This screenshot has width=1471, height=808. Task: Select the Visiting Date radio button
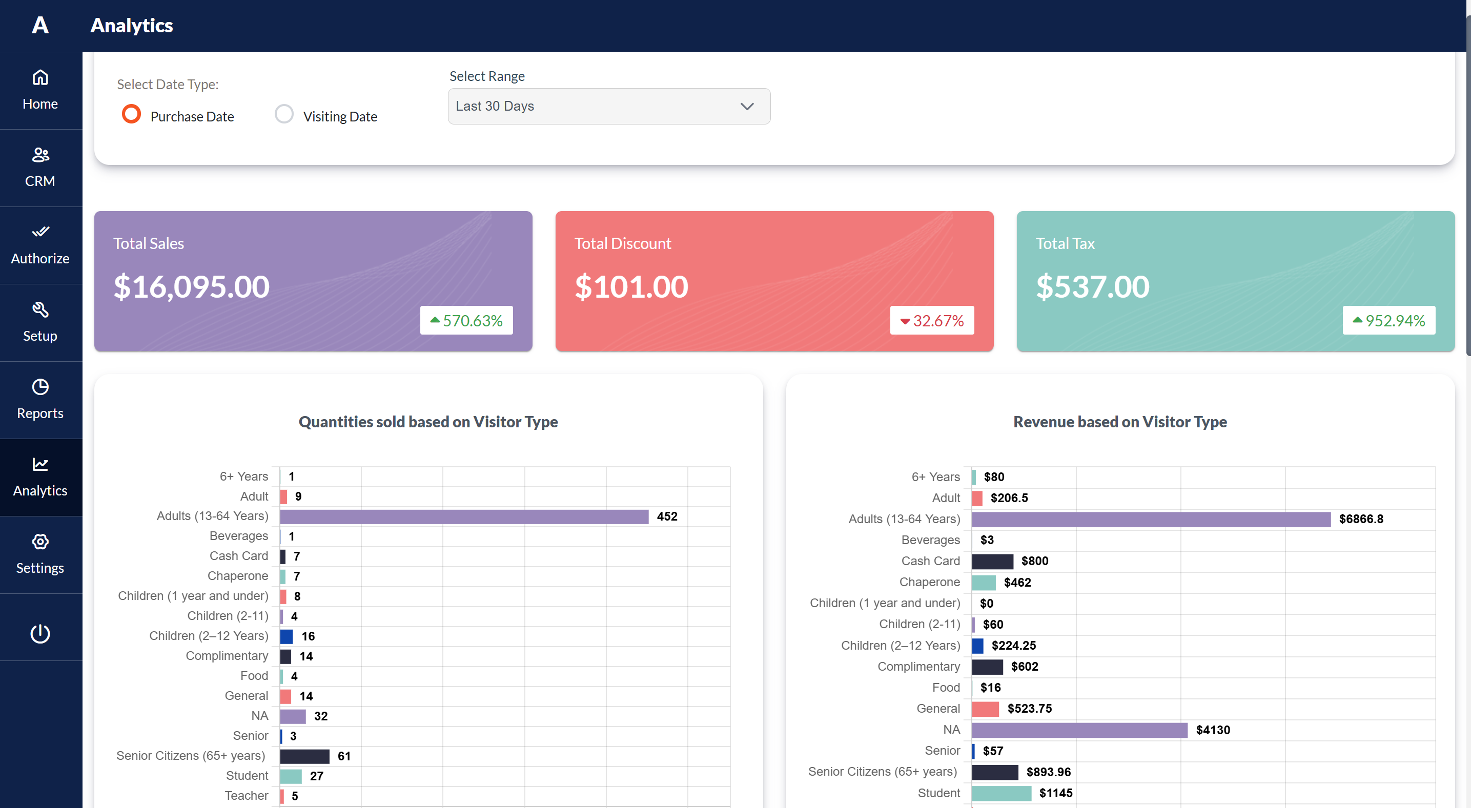284,114
